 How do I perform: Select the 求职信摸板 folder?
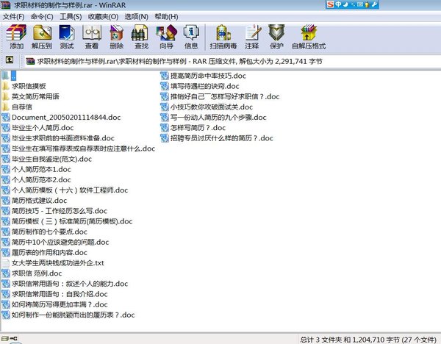point(24,86)
